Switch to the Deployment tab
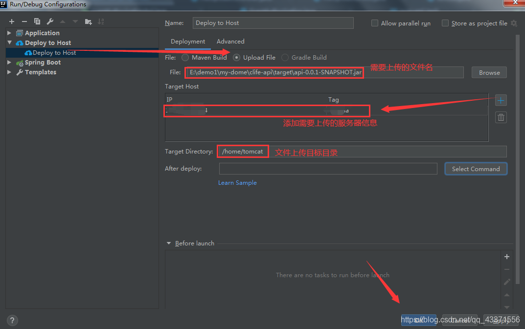The image size is (525, 329). click(x=188, y=42)
